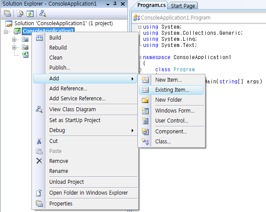Click the Class icon in submenu
Image resolution: width=266 pixels, height=212 pixels.
(x=145, y=142)
